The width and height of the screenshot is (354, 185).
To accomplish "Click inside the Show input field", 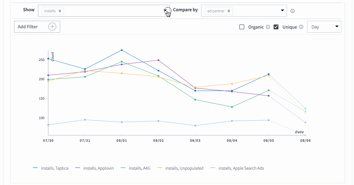I will click(x=104, y=11).
